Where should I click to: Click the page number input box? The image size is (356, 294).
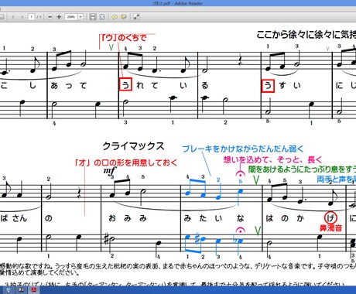pyautogui.click(x=31, y=17)
